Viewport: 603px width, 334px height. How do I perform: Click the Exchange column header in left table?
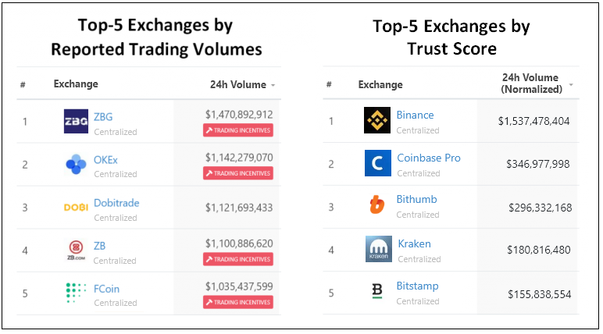76,83
